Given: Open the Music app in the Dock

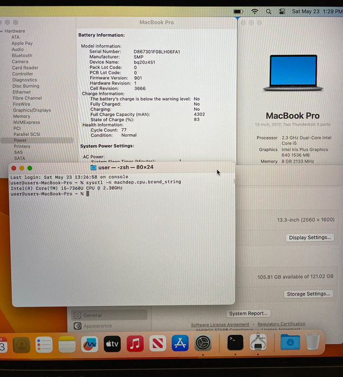Looking at the screenshot, I should click(135, 344).
